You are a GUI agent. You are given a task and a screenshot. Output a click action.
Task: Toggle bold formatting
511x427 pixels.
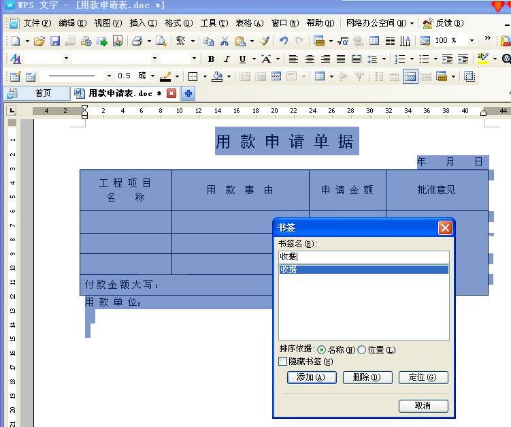211,59
